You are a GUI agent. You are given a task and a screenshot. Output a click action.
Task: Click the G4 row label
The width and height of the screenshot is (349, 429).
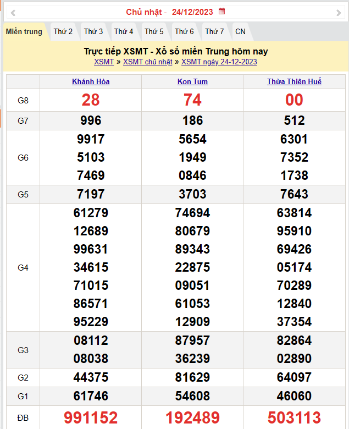tap(23, 268)
